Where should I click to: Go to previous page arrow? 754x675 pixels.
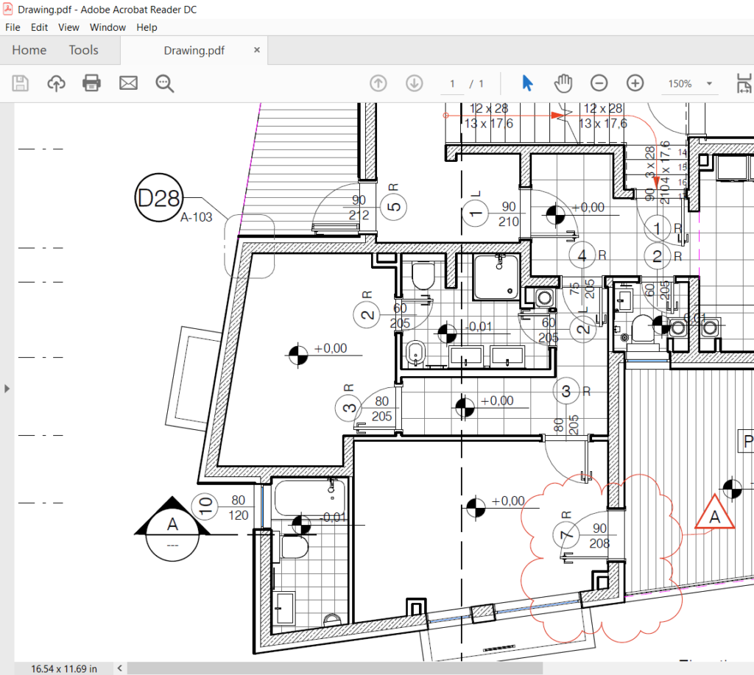click(x=378, y=83)
